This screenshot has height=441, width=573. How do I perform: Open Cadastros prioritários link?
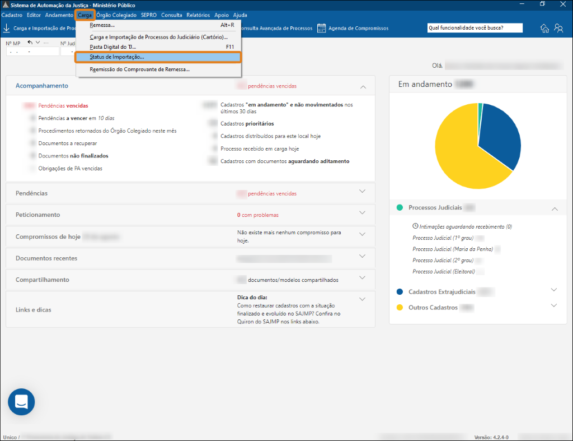point(247,123)
